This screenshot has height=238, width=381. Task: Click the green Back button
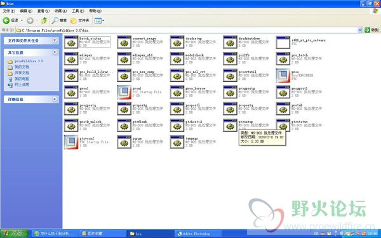pyautogui.click(x=10, y=21)
